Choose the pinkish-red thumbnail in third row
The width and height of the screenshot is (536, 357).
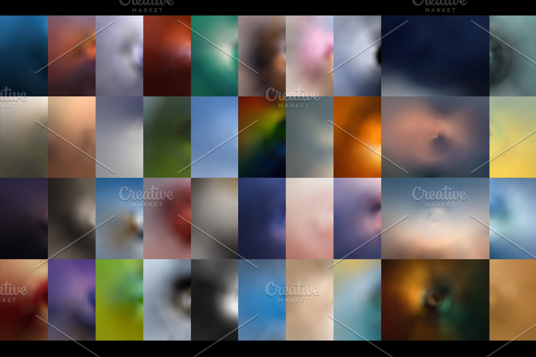tap(167, 219)
